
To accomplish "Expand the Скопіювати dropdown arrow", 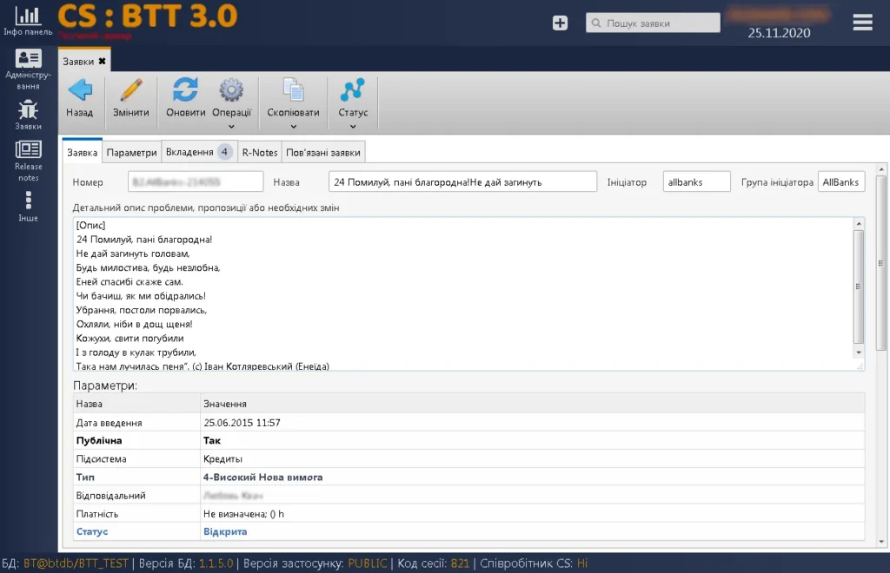I will pos(294,127).
